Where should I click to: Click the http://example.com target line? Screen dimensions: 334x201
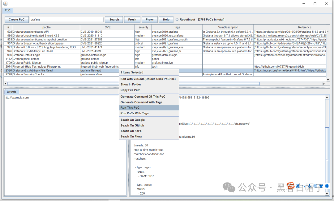tap(17, 98)
